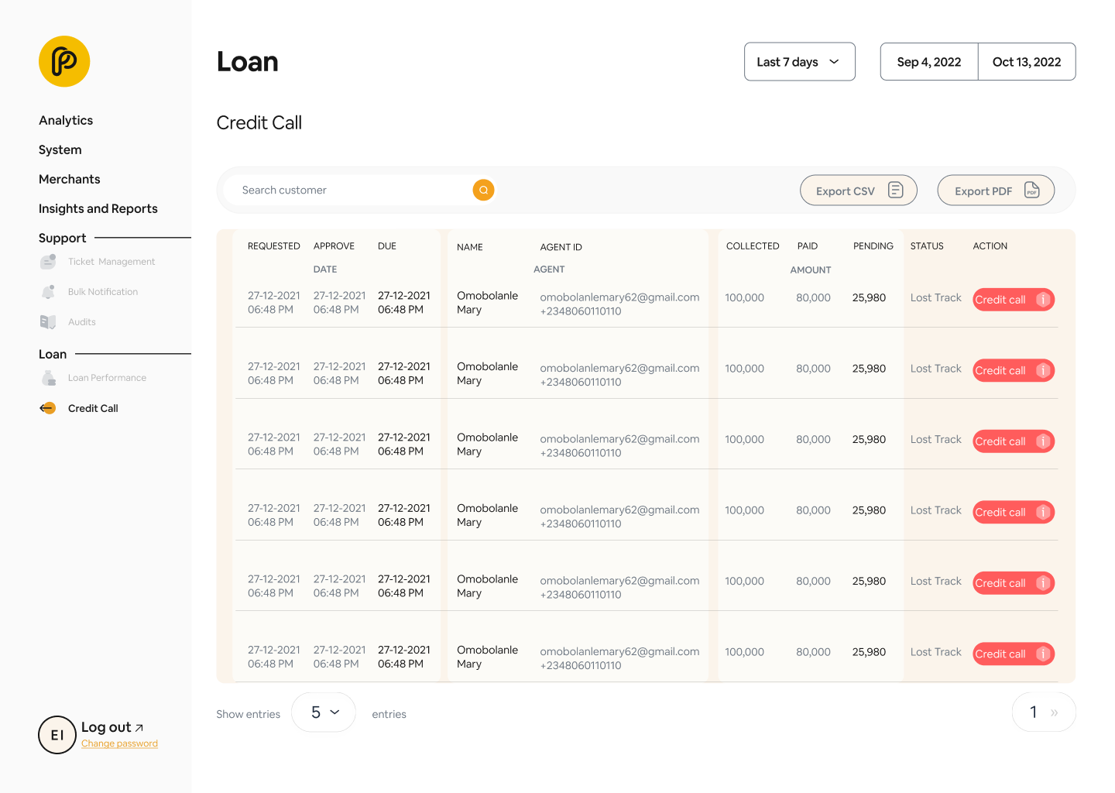Click the STATUS column header

927,246
